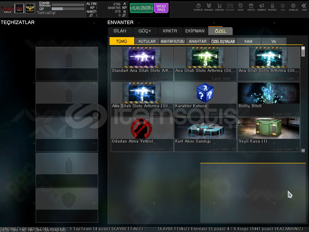The height and width of the screenshot is (232, 309).
Task: Select the green weapon slot 3 item
Action: click(205, 64)
